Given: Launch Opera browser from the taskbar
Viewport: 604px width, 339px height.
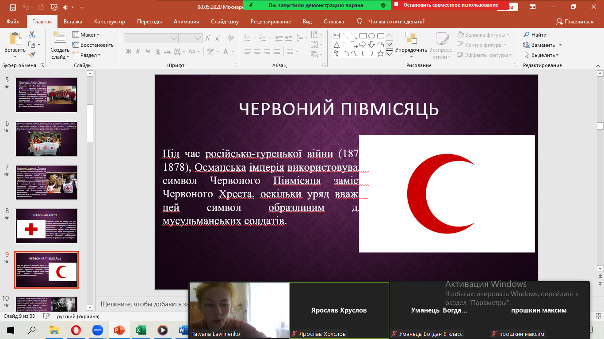Looking at the screenshot, I should (76, 330).
